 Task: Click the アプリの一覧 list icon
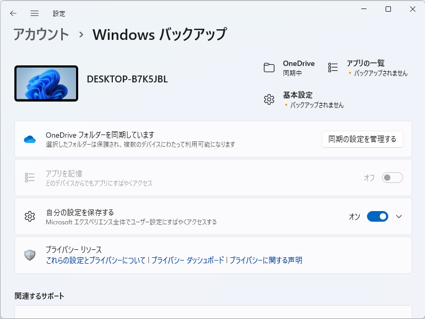pyautogui.click(x=333, y=68)
